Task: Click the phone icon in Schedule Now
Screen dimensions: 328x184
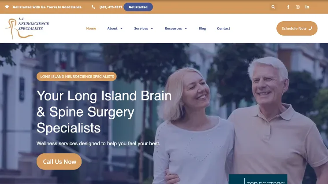Action: (310, 29)
